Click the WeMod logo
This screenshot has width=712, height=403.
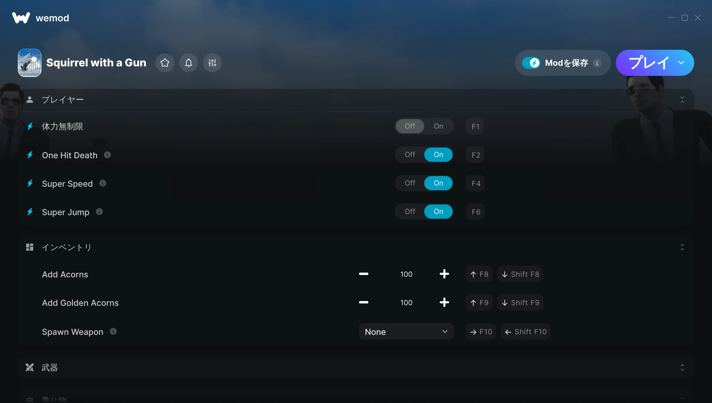tap(21, 18)
